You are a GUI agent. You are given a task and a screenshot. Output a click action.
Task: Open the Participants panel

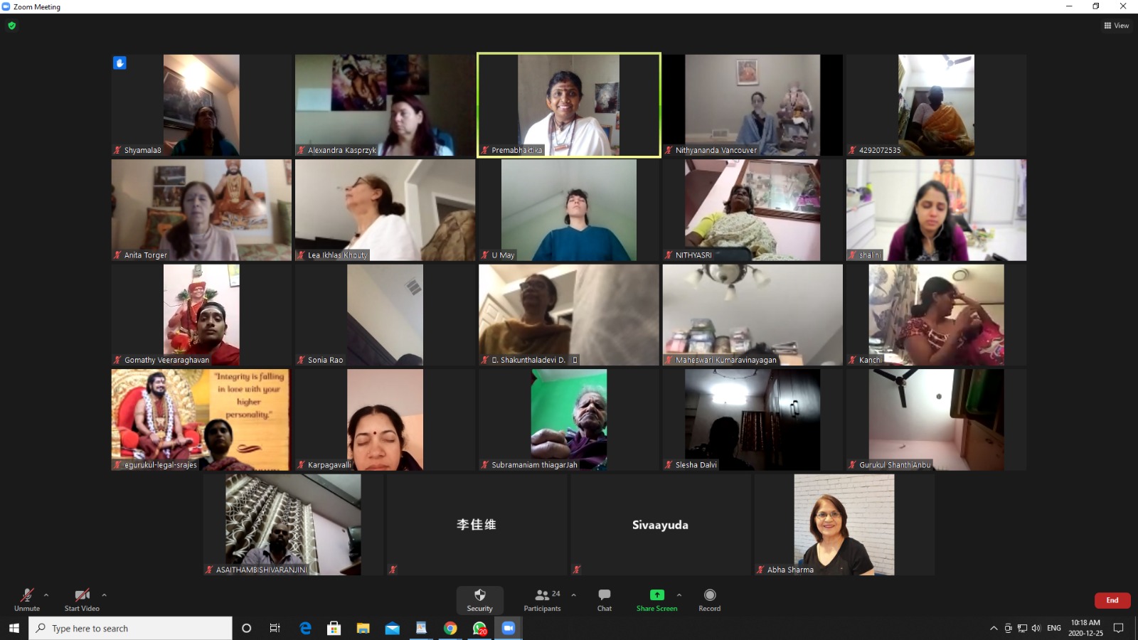542,599
